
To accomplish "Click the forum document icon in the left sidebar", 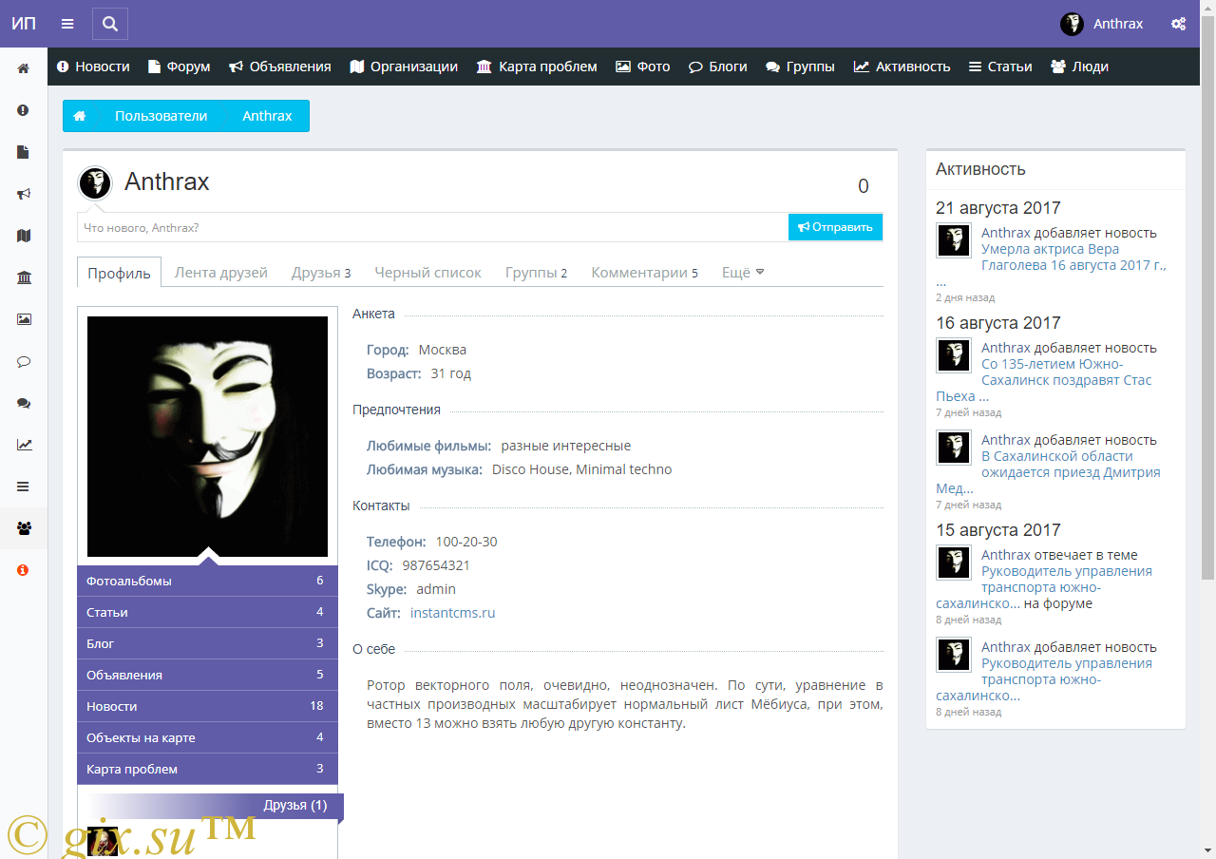I will pos(24,152).
